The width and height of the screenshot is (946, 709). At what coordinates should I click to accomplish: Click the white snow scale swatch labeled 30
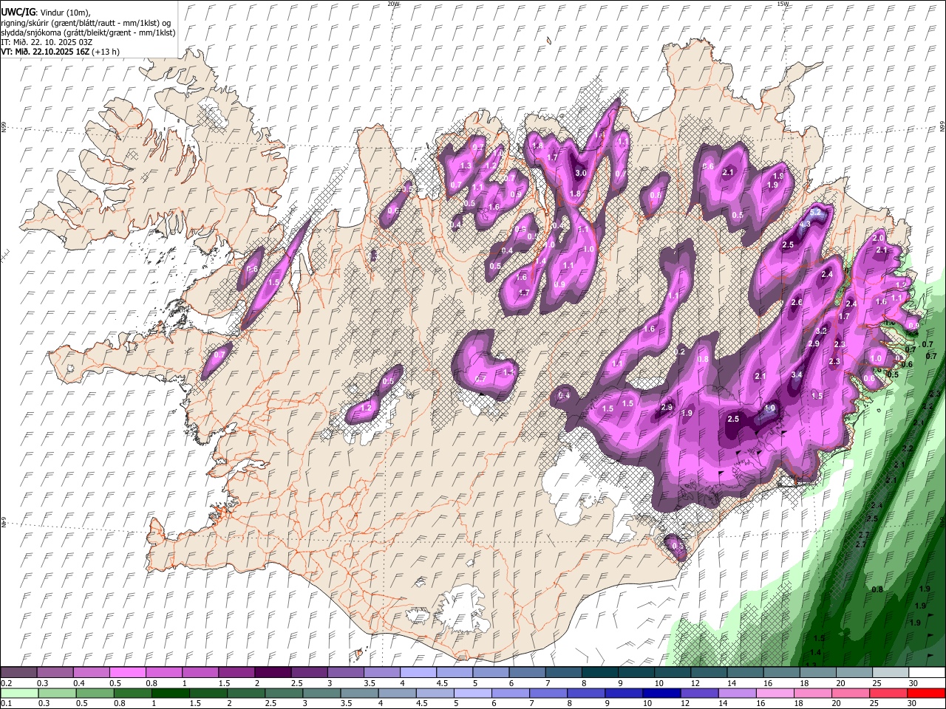[925, 673]
